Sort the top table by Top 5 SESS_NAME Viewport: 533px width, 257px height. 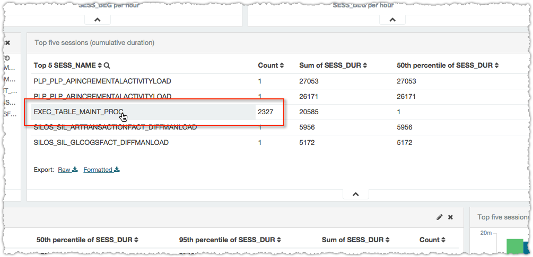[x=100, y=66]
